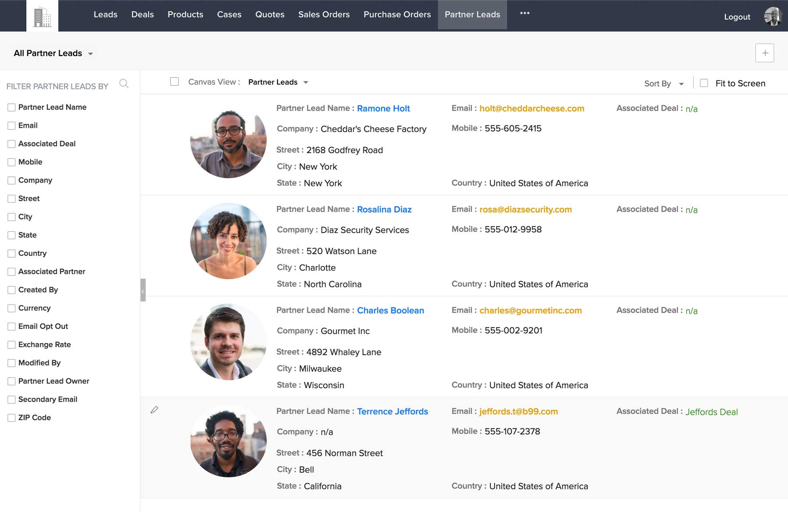Toggle the Currency filter checkbox

click(12, 308)
